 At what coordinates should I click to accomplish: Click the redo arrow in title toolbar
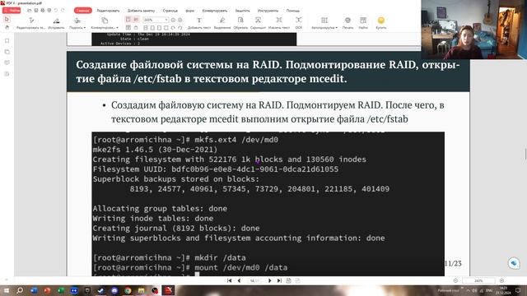[x=63, y=11]
